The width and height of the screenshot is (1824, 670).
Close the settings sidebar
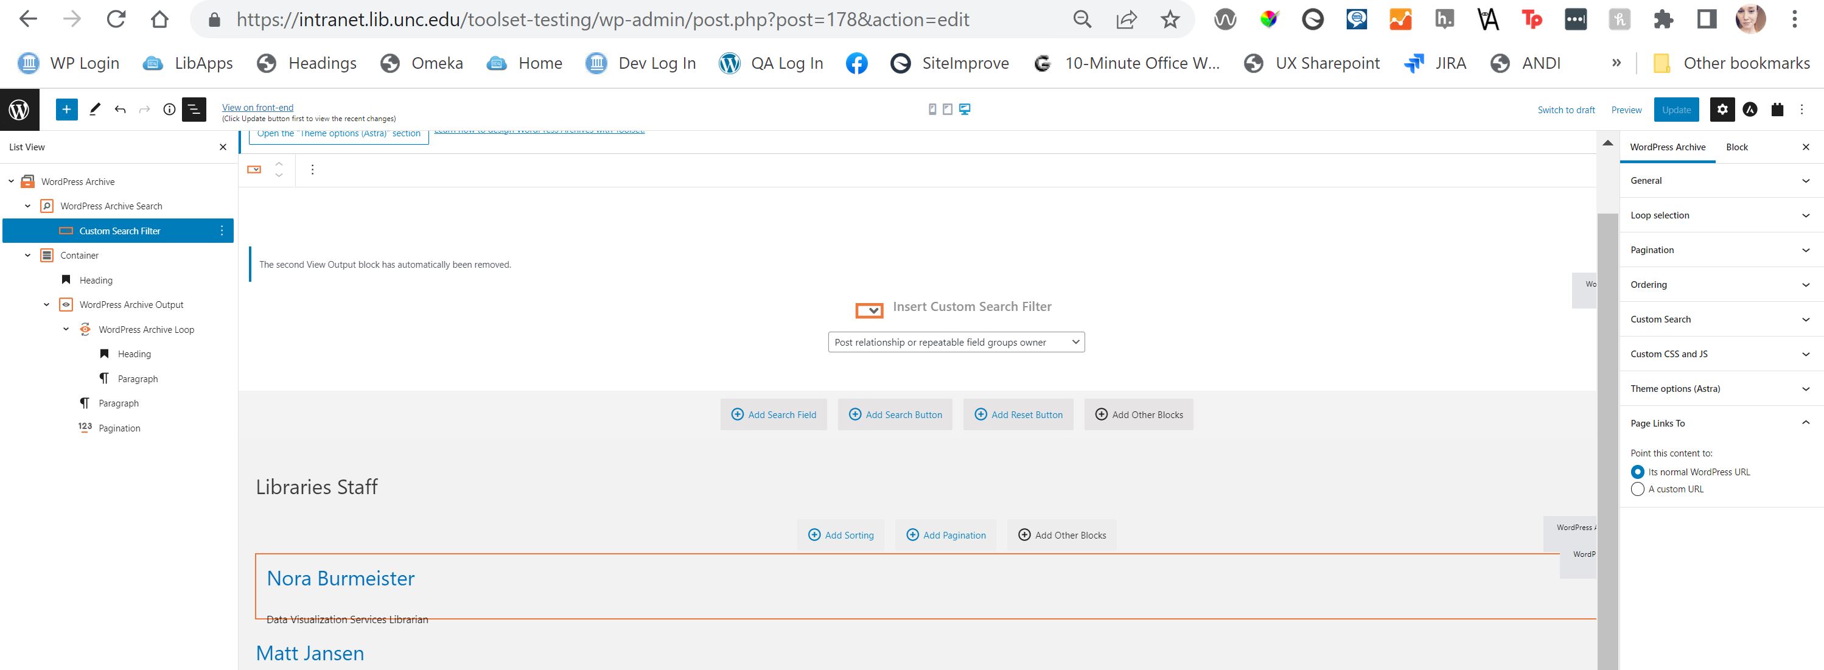coord(1806,147)
